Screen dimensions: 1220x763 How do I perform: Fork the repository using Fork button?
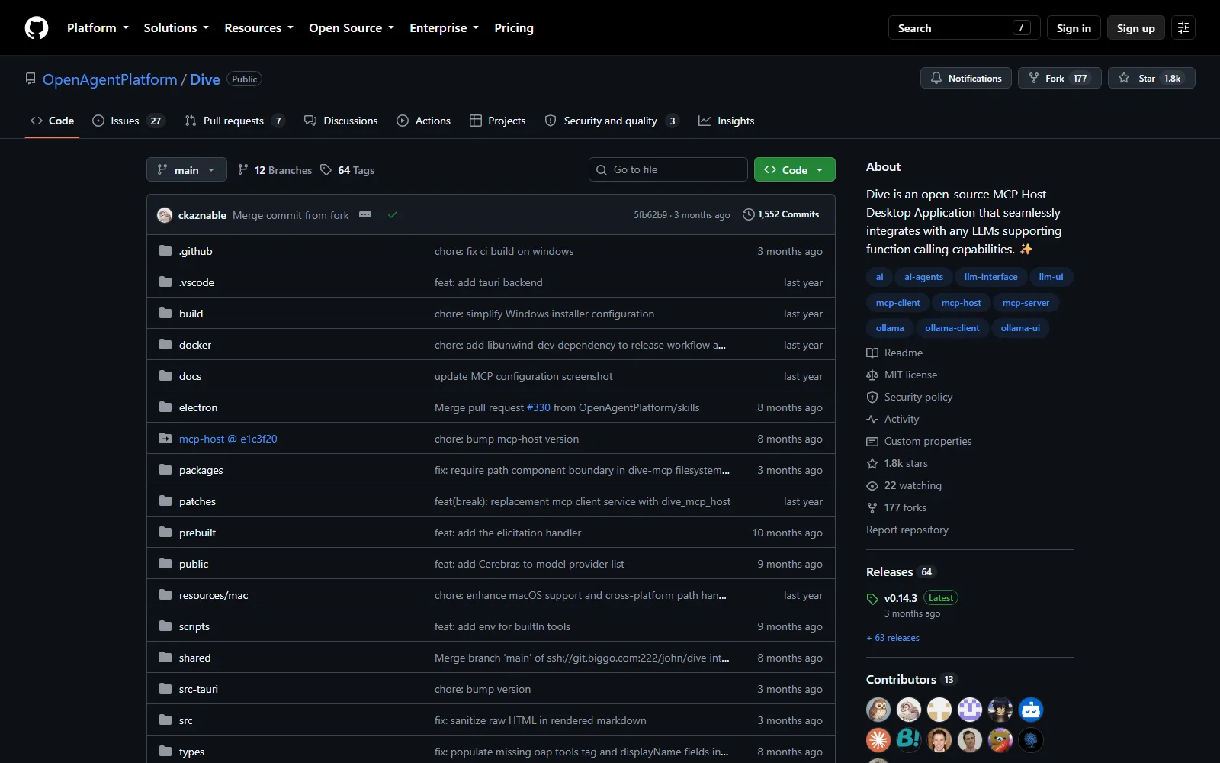pos(1059,78)
